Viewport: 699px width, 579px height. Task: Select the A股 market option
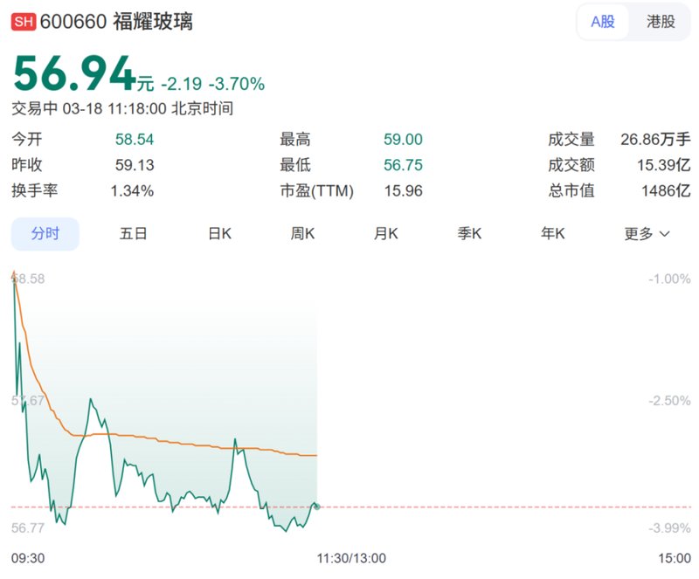(x=604, y=22)
